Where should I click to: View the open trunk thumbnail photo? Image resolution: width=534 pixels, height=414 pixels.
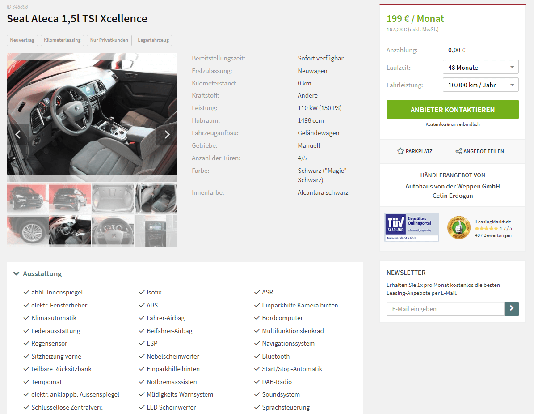click(x=113, y=198)
